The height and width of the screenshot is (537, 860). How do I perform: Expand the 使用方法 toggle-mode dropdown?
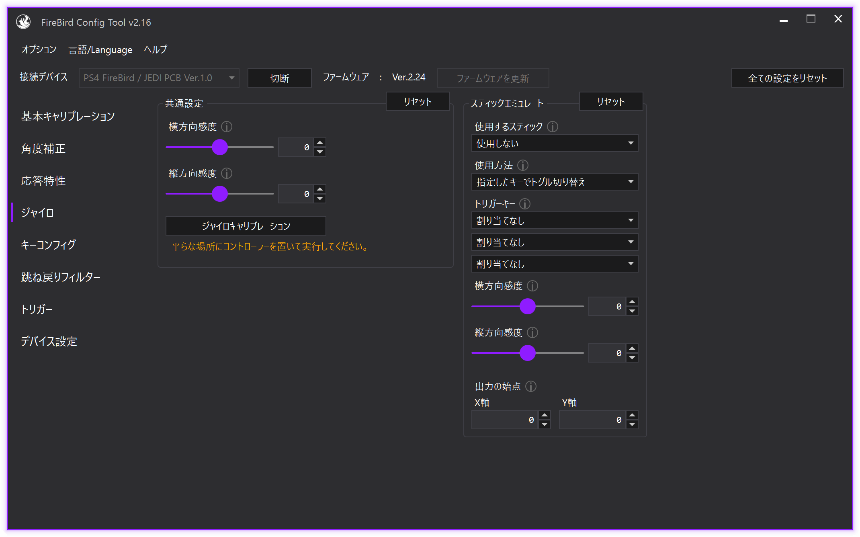[555, 182]
